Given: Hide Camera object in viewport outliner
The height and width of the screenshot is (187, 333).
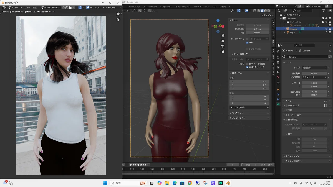Looking at the screenshot, I should (326, 29).
